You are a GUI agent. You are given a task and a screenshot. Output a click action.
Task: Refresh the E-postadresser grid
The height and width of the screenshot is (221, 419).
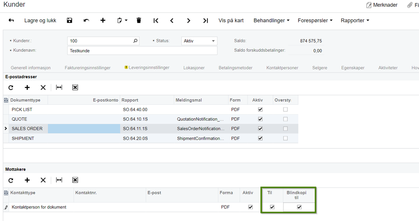click(x=10, y=88)
